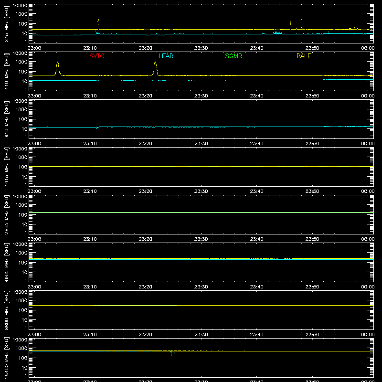Click the '23:20' time label below 8800 MHz plot

(x=146, y=335)
